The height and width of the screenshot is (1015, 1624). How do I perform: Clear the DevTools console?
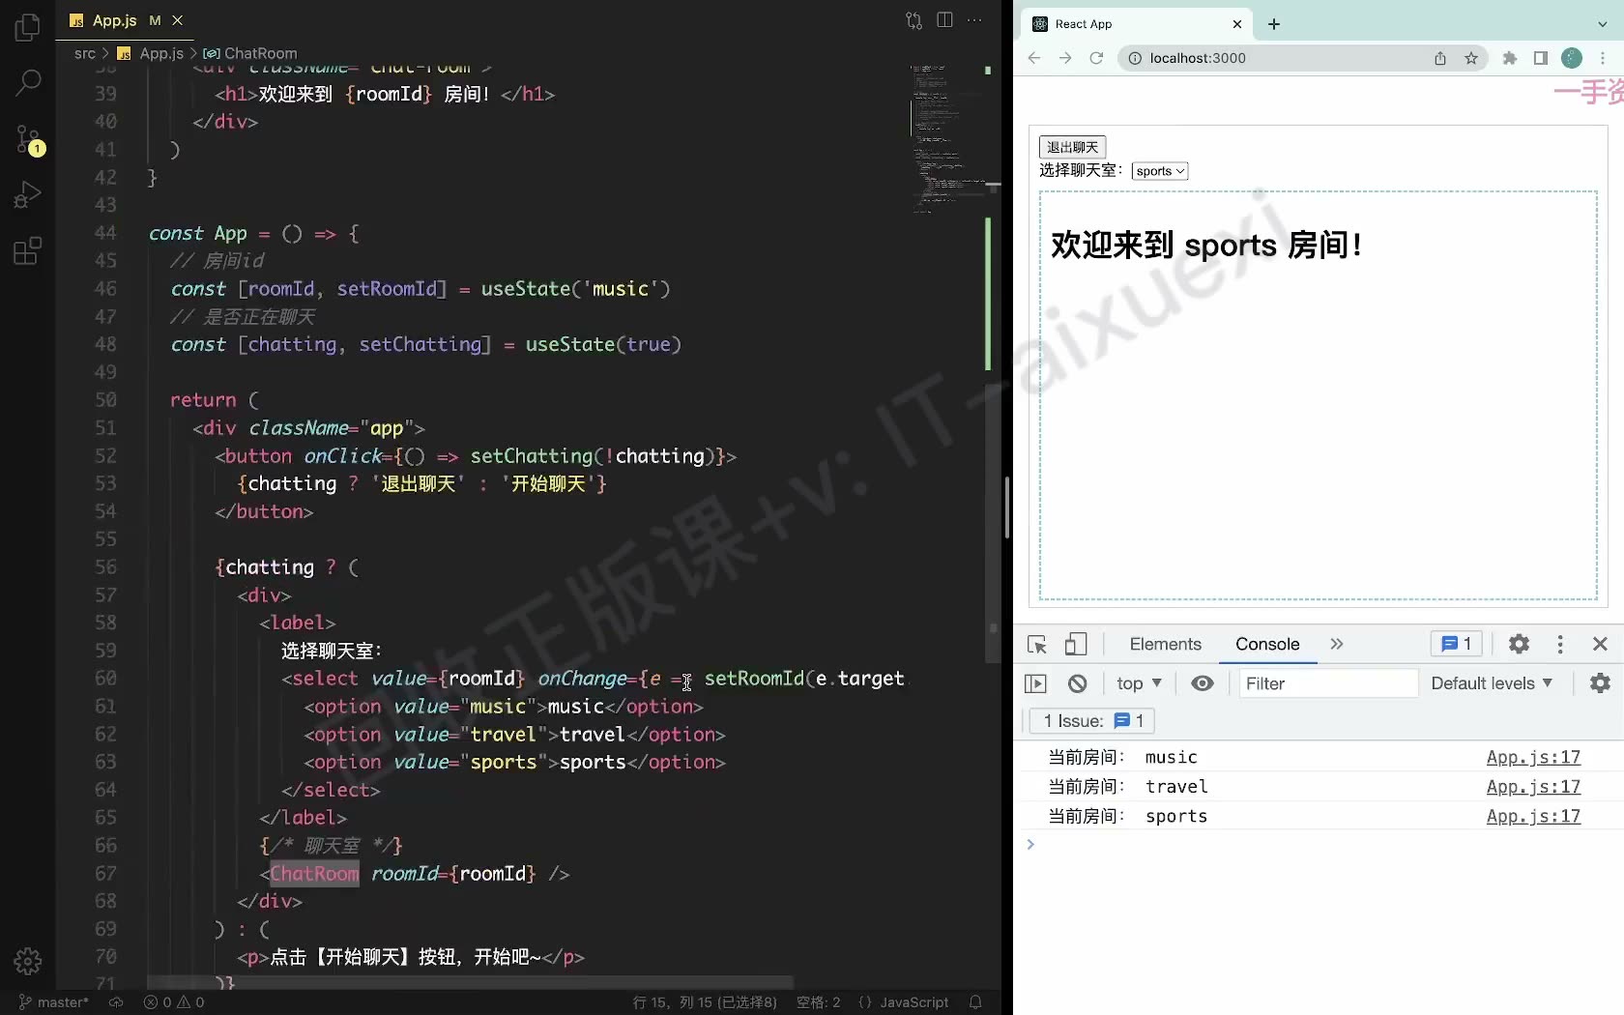(x=1078, y=683)
